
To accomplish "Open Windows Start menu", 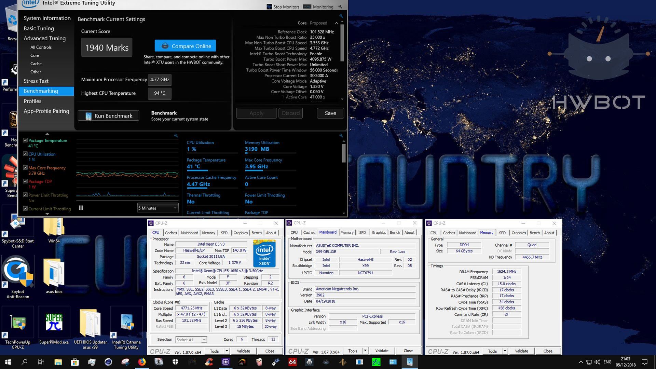I will click(8, 362).
